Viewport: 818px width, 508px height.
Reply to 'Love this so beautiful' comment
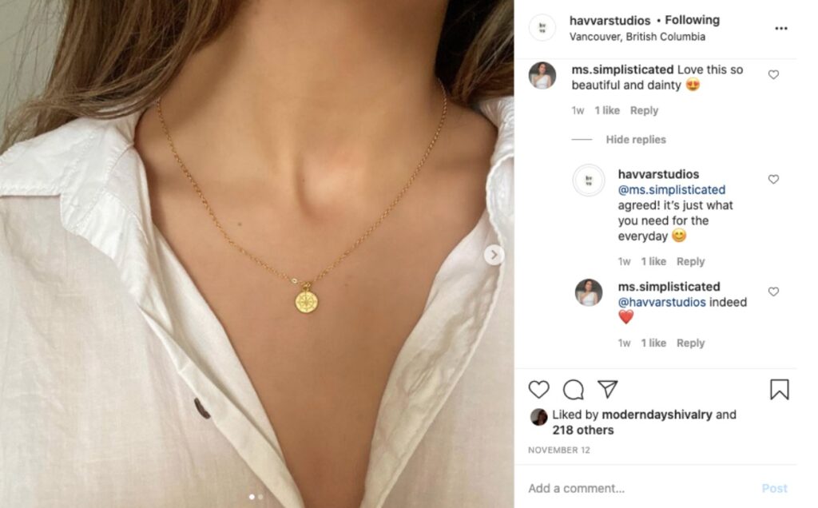[x=644, y=110]
